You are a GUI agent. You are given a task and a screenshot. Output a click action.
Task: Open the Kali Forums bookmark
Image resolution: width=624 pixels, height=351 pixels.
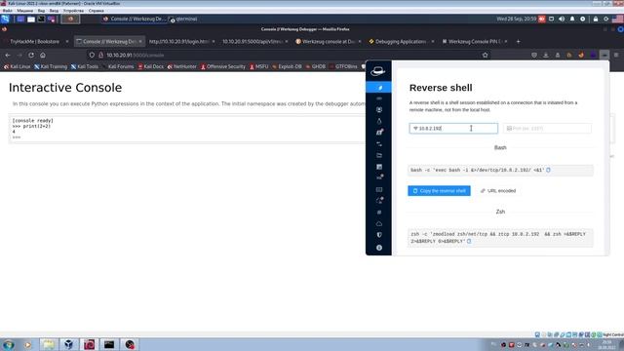pyautogui.click(x=118, y=66)
